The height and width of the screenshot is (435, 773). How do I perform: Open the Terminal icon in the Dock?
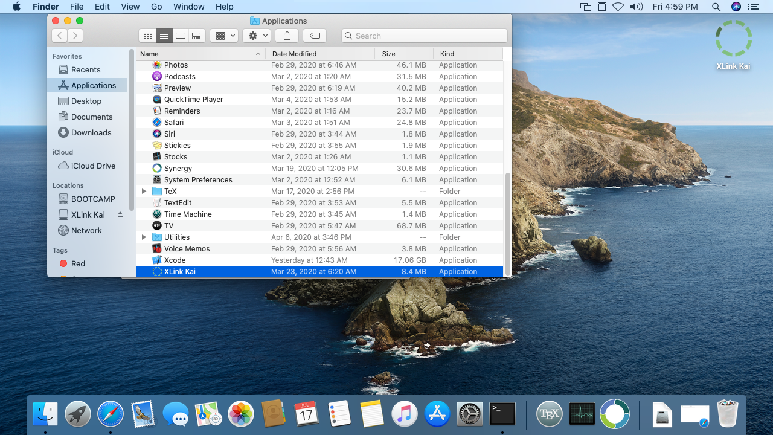(x=502, y=414)
